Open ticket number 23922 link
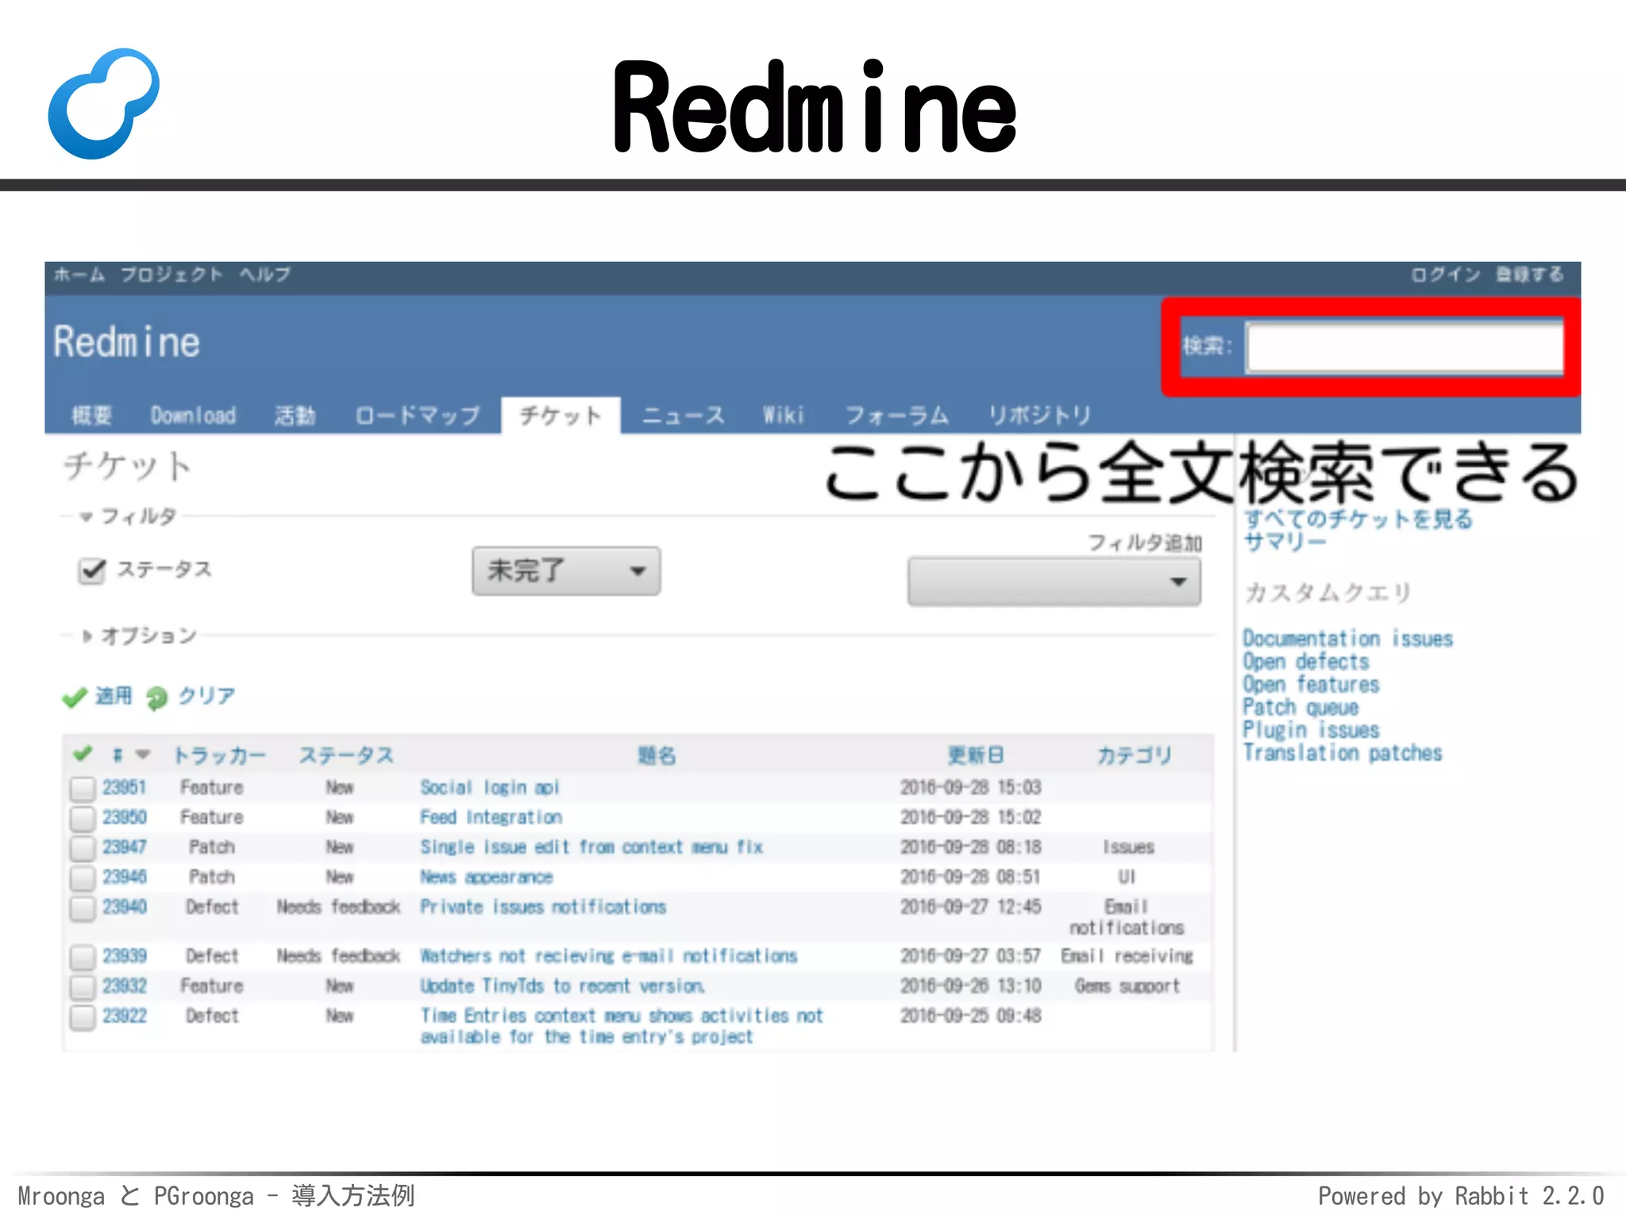 click(125, 1016)
